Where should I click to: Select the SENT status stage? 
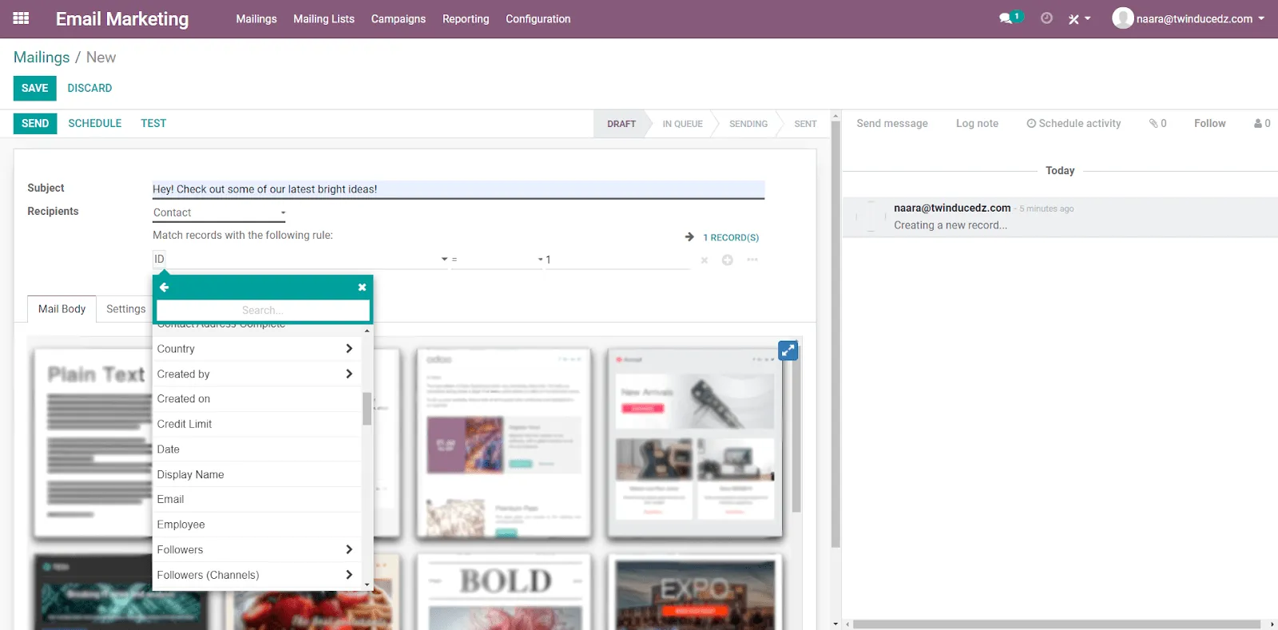pos(805,124)
